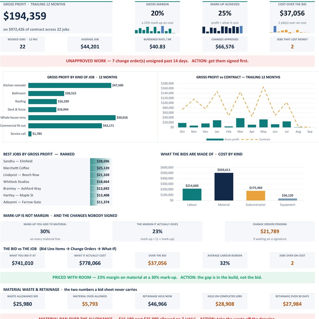This screenshot has height=319, width=319.
Task: Click the Labour cost bar
Action: (192, 195)
